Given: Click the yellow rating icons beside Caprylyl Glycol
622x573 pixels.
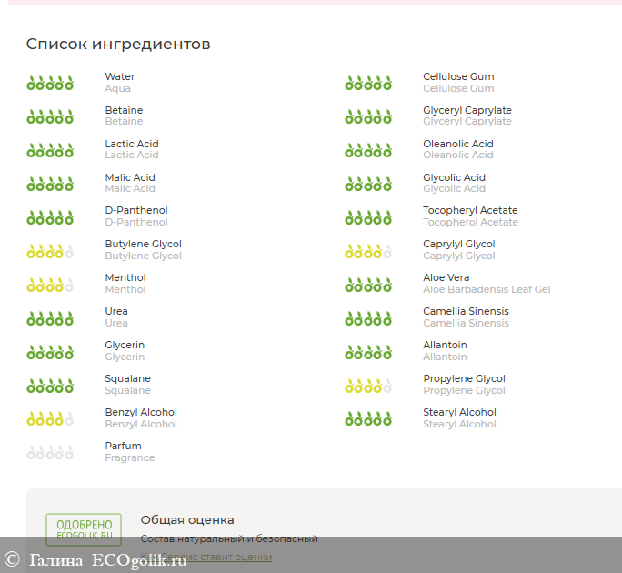Looking at the screenshot, I should tap(368, 251).
